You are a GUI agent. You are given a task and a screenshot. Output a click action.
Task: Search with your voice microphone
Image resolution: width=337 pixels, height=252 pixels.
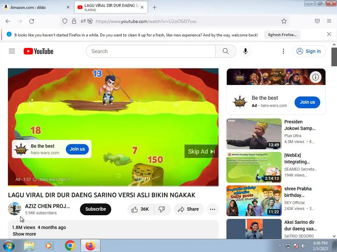click(246, 51)
